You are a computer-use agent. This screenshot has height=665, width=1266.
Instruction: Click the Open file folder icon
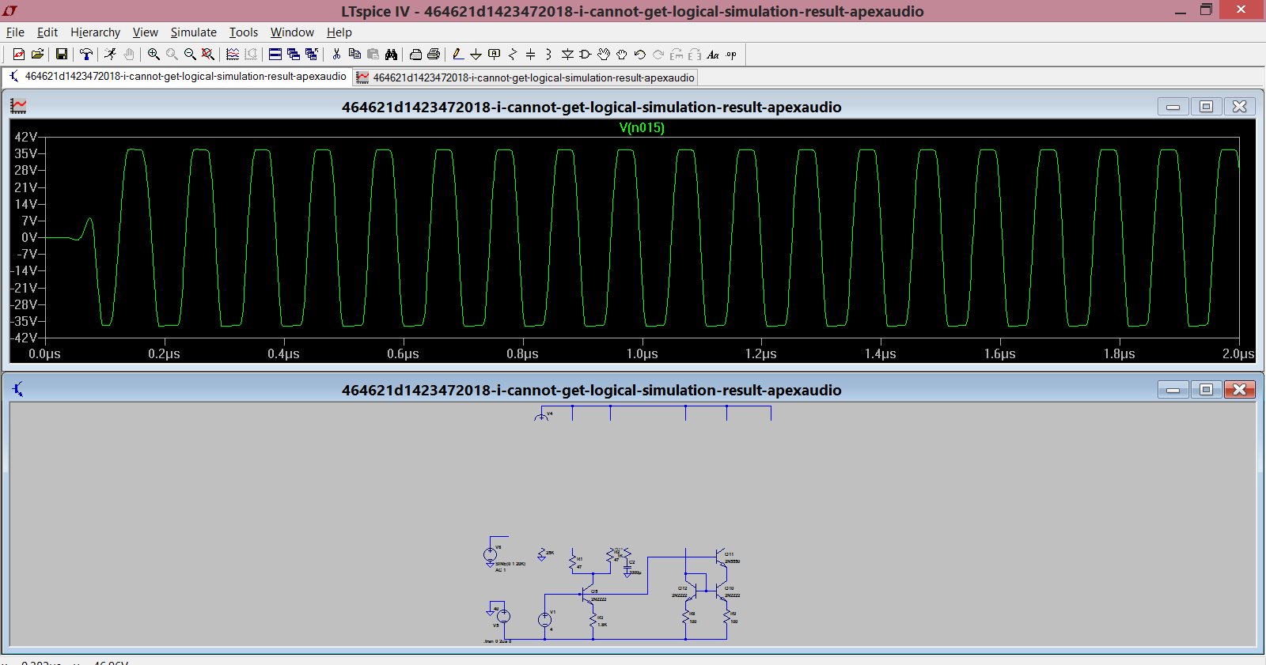pos(37,55)
